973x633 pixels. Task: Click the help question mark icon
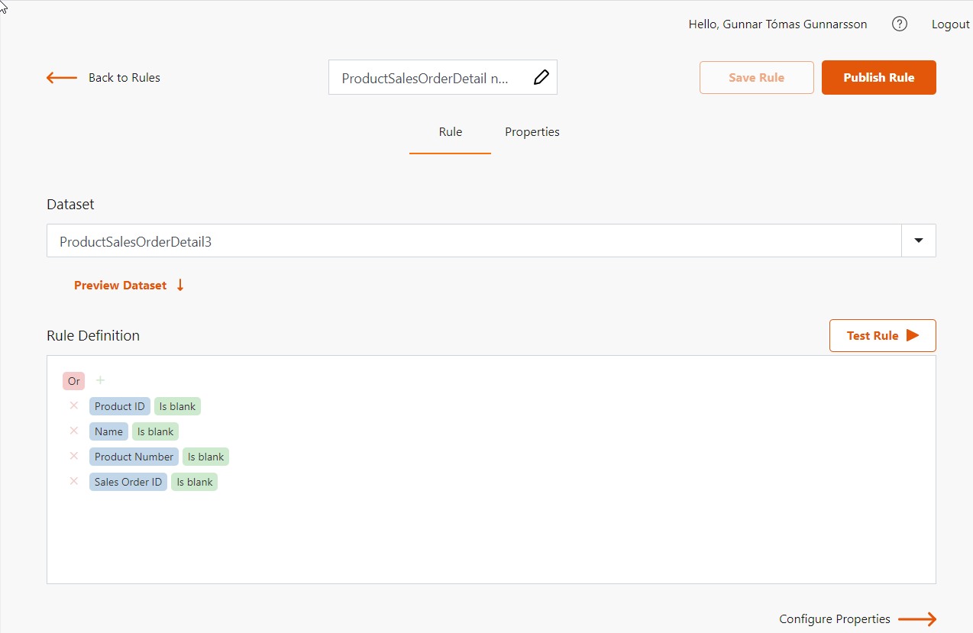900,24
